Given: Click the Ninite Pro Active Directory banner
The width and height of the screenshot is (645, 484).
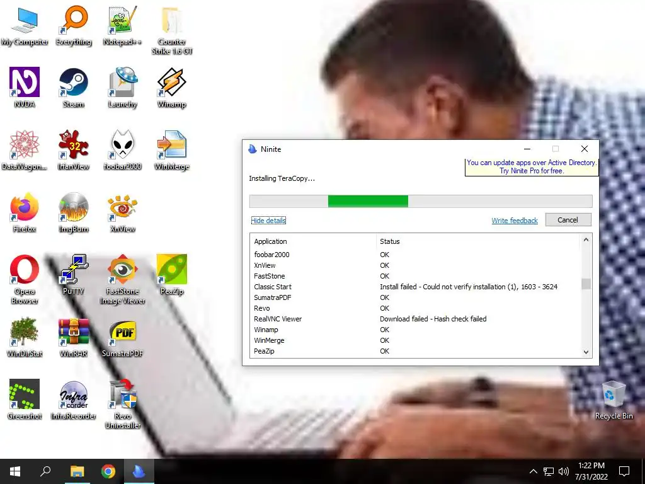Looking at the screenshot, I should coord(532,166).
